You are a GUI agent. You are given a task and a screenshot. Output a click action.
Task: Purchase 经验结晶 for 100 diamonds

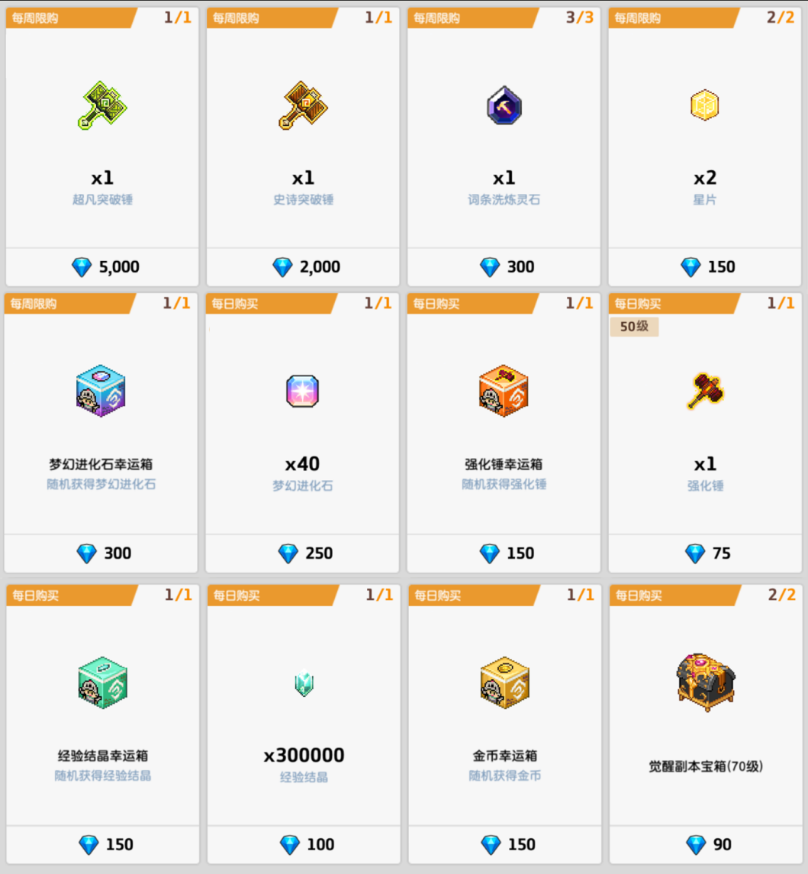pyautogui.click(x=304, y=844)
